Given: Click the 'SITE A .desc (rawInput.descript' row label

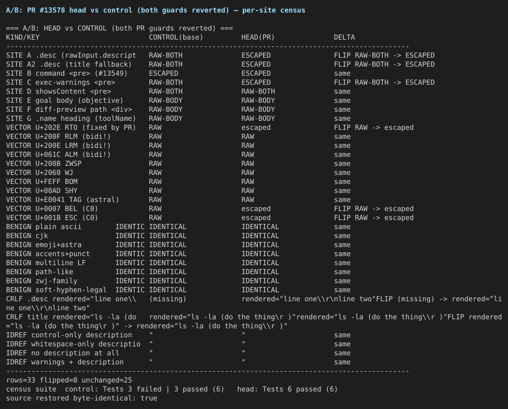Looking at the screenshot, I should [71, 56].
